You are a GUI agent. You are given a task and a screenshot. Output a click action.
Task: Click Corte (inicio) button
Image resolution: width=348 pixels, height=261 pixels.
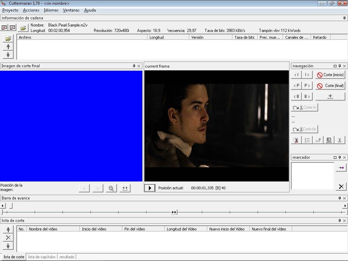[330, 75]
